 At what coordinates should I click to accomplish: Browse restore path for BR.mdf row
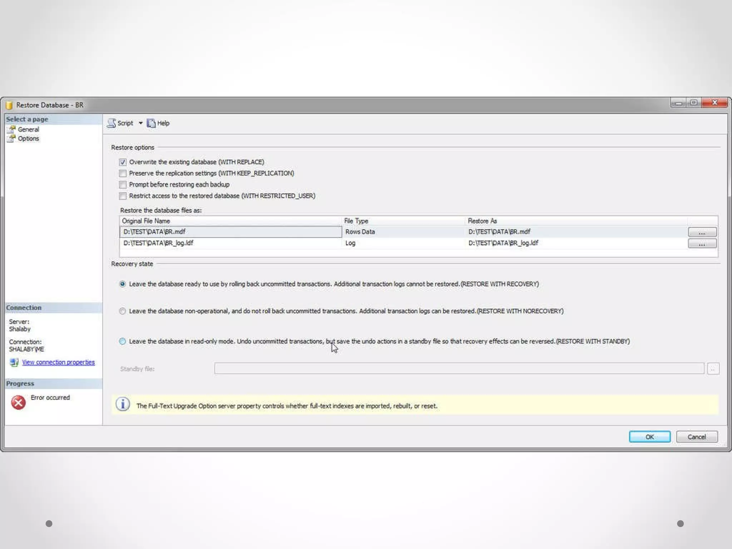702,232
